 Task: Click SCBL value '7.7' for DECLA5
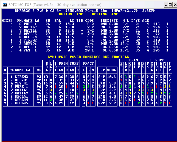pos(113,103)
